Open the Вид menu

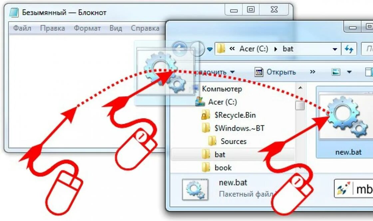(x=116, y=28)
